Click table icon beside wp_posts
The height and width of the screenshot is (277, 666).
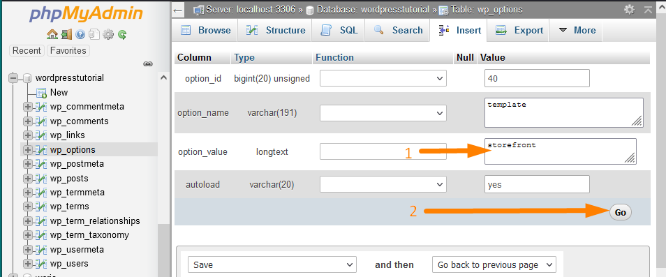41,178
